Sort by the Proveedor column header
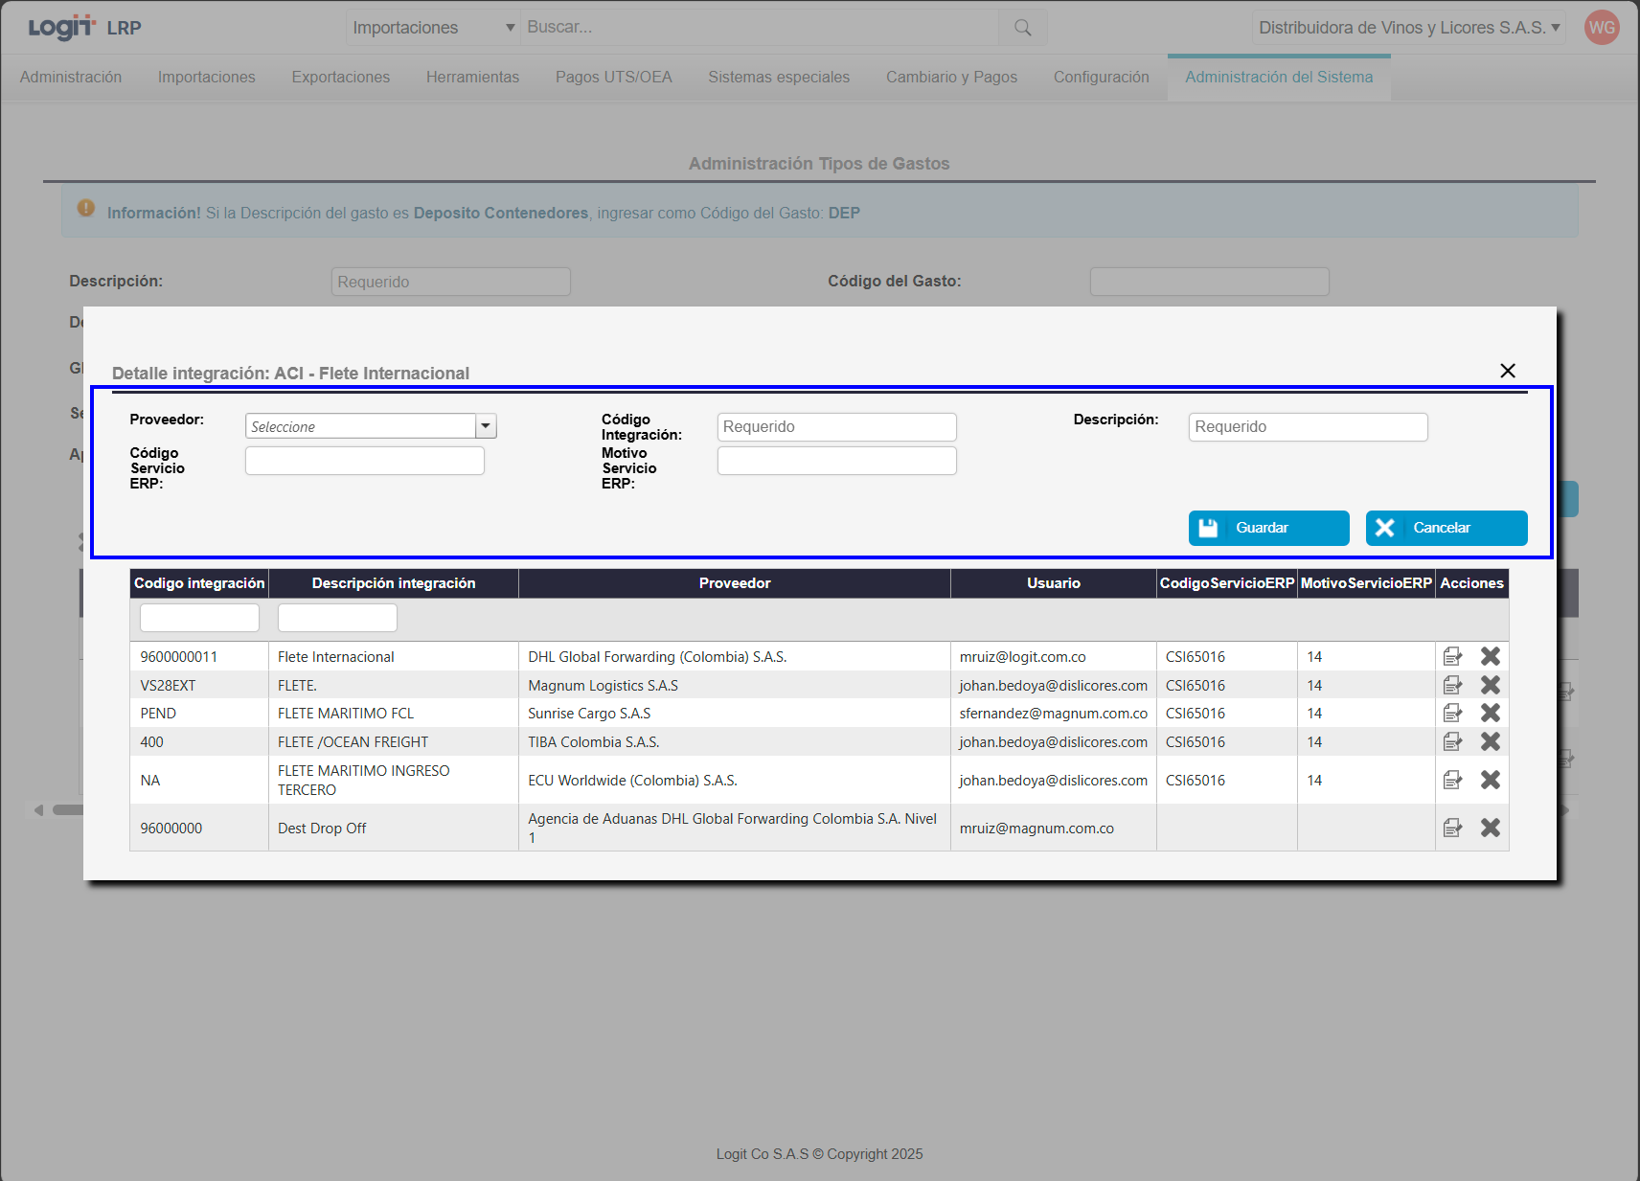This screenshot has width=1640, height=1181. tap(734, 583)
